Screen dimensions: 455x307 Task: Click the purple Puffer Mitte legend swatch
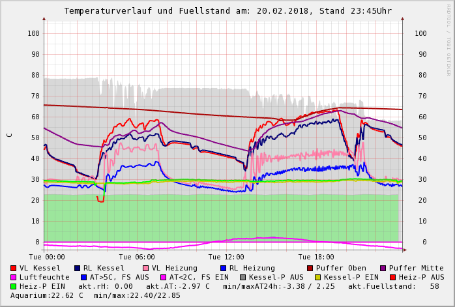point(383,268)
